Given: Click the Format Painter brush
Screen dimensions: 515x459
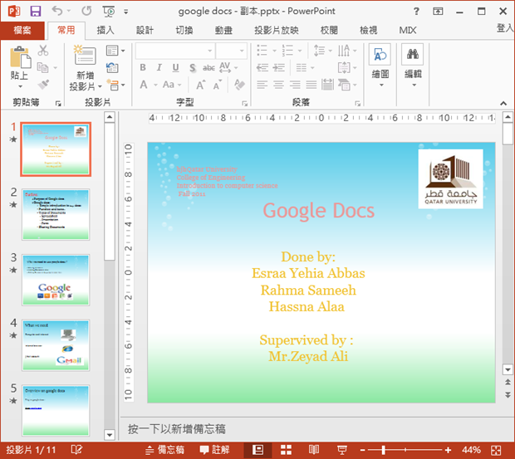Looking at the screenshot, I should click(43, 85).
